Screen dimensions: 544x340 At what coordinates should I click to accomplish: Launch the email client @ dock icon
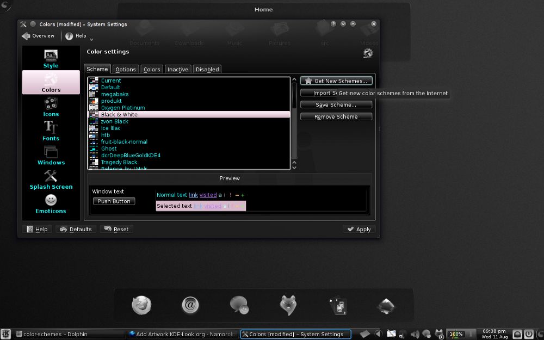pos(190,305)
